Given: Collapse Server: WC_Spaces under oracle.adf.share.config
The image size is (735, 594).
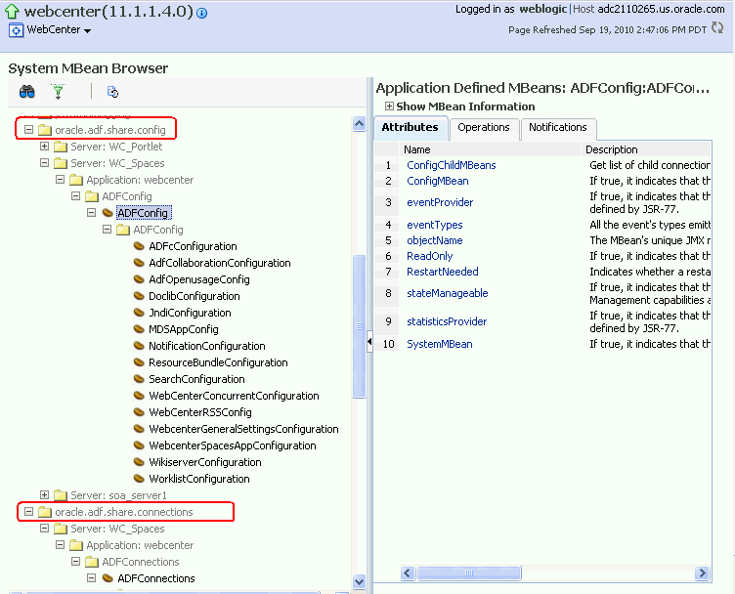Looking at the screenshot, I should (44, 162).
